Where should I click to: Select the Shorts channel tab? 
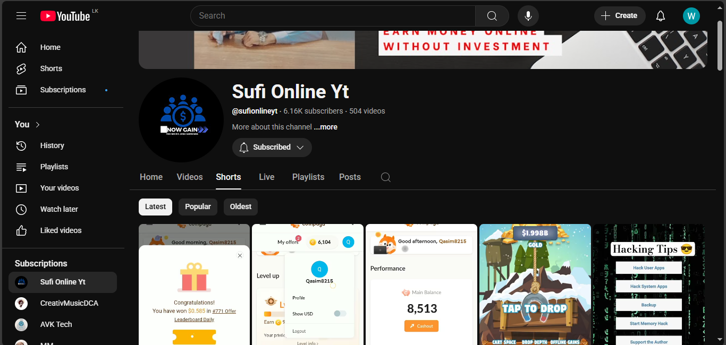pyautogui.click(x=229, y=177)
